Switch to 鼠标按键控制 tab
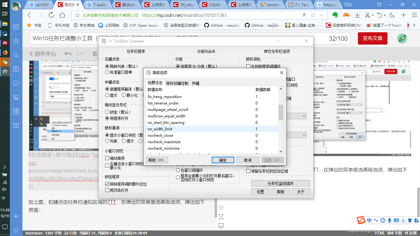The image size is (420, 236). click(x=177, y=83)
